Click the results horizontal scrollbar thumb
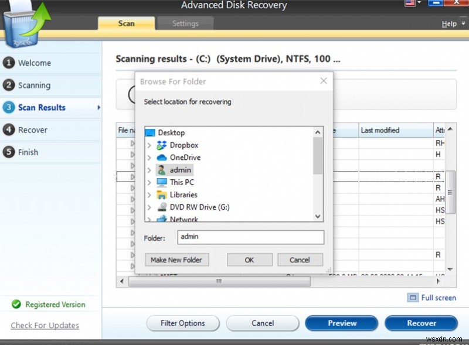469x345 pixels. pos(219,281)
